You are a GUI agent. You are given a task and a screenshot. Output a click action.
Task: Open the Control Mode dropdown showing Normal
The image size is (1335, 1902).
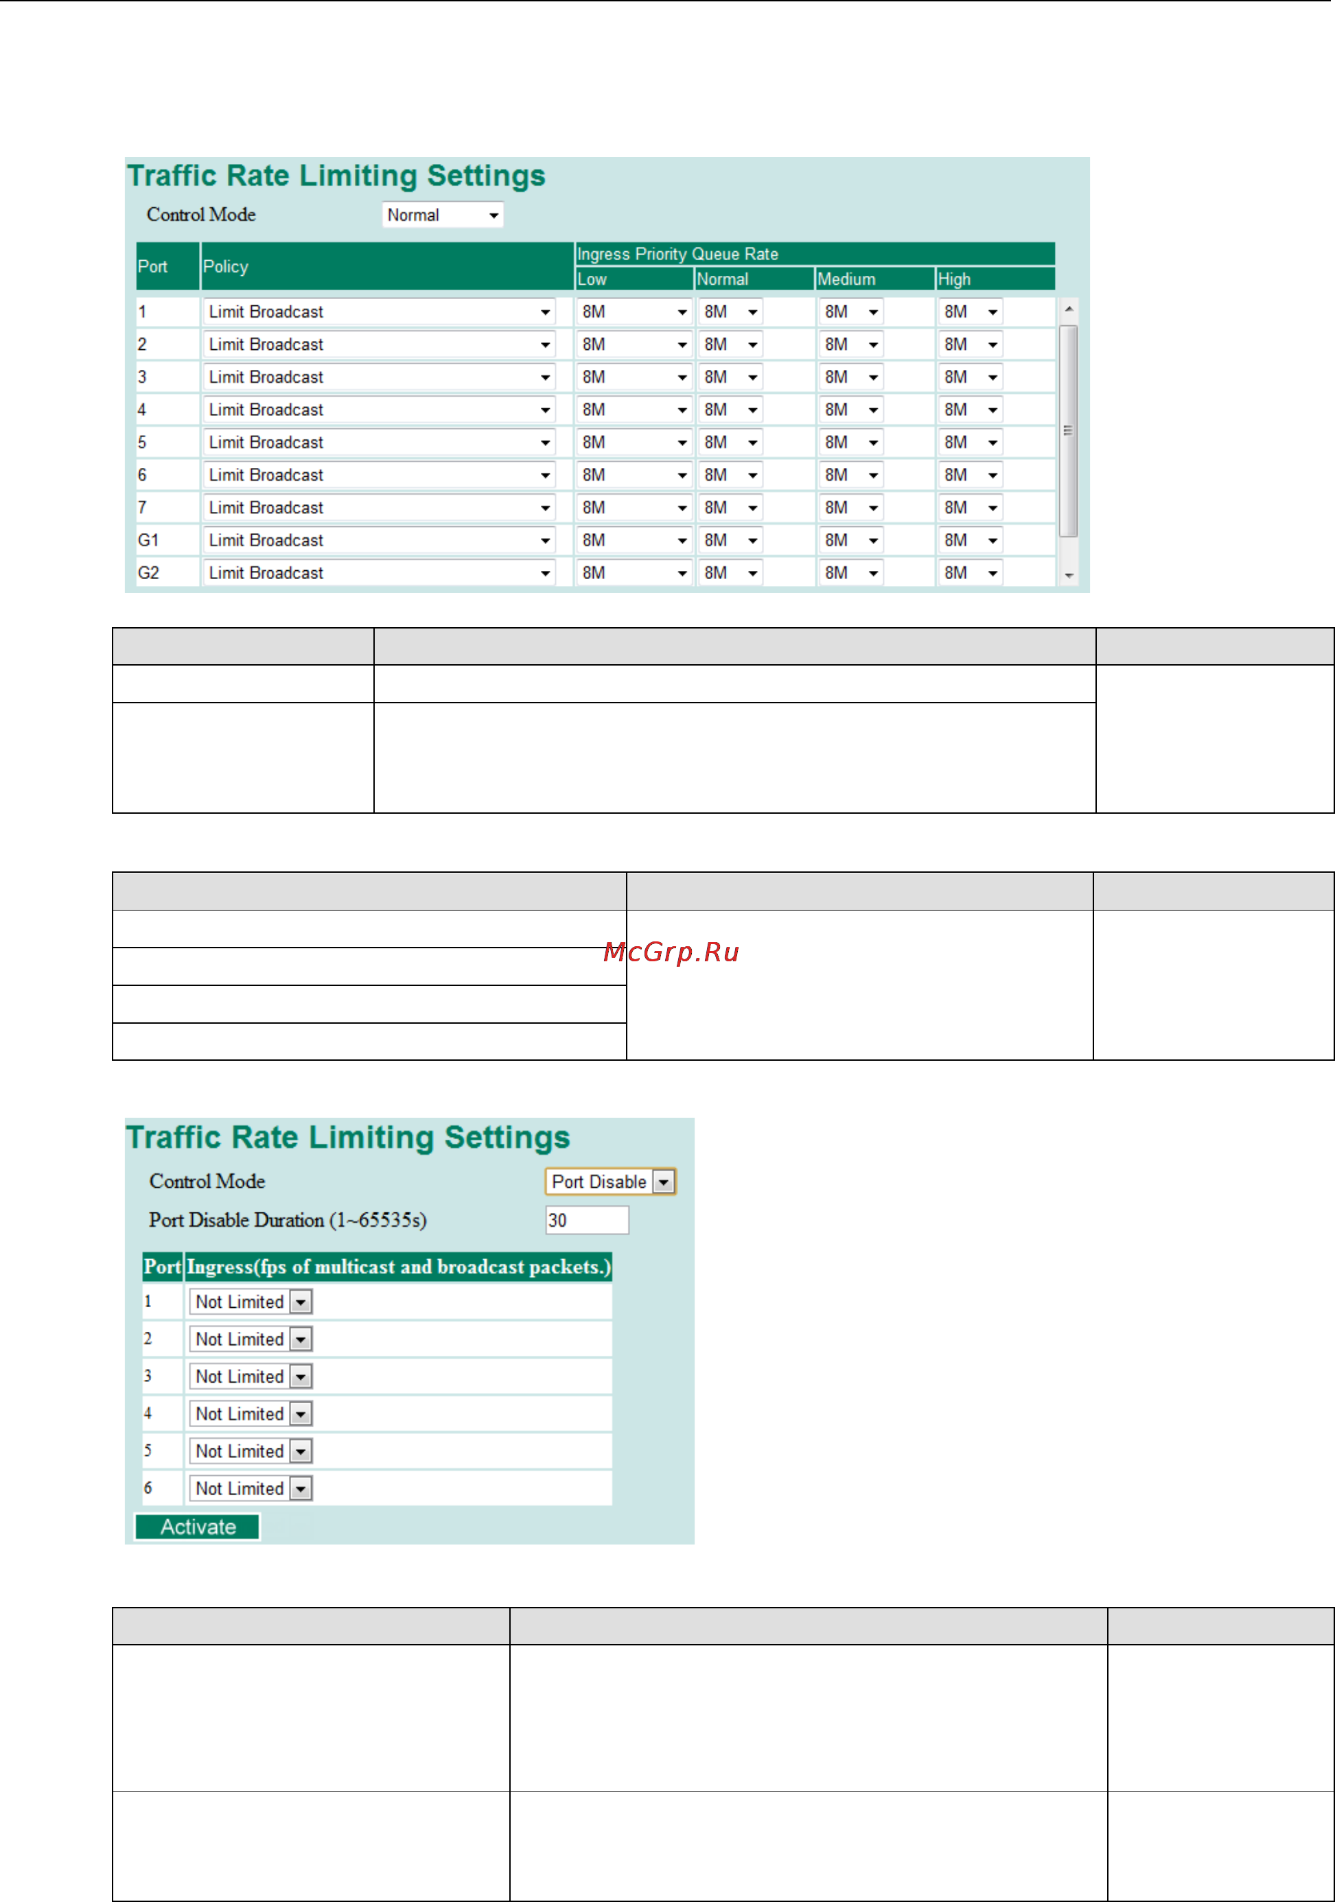[x=443, y=215]
